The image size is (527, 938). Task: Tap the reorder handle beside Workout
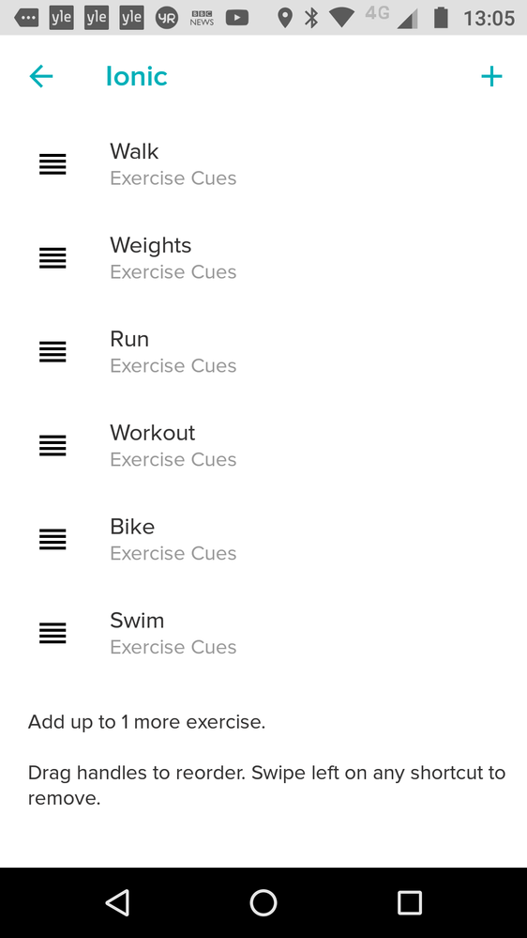(53, 446)
